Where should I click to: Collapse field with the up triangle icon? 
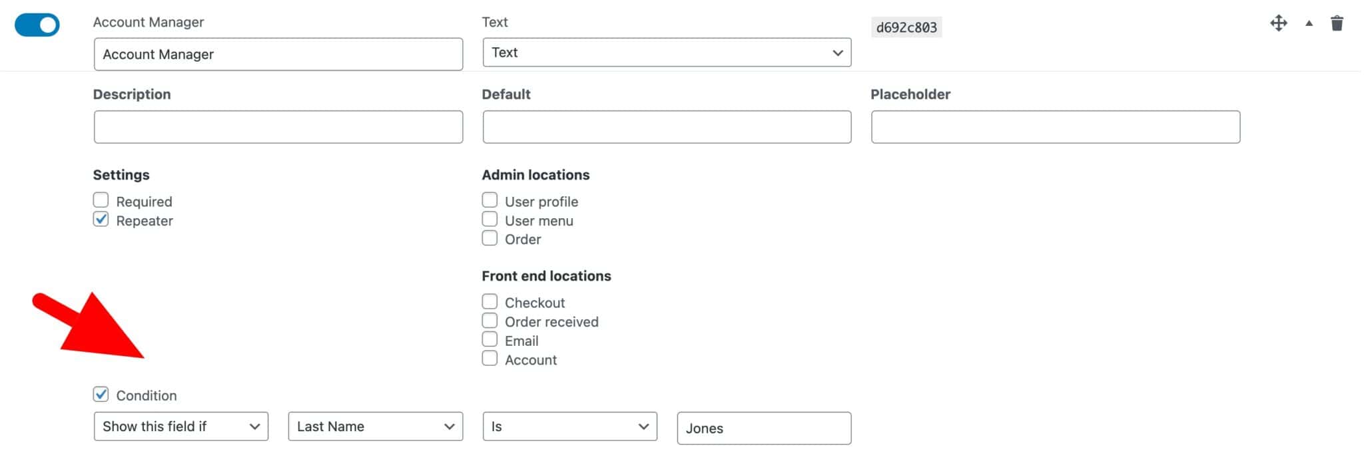(x=1309, y=23)
